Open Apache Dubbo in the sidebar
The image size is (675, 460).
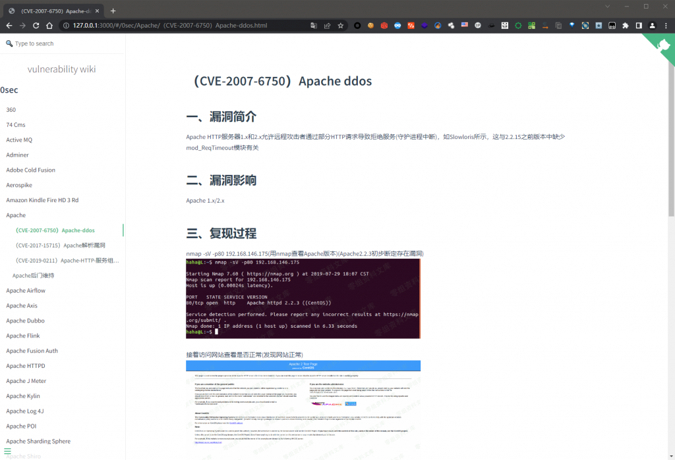coord(25,320)
